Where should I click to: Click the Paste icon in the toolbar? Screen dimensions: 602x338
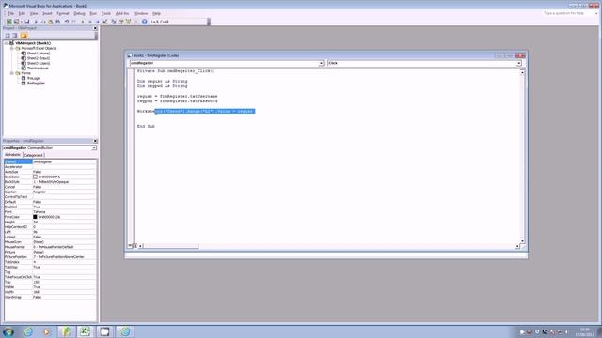(x=50, y=22)
